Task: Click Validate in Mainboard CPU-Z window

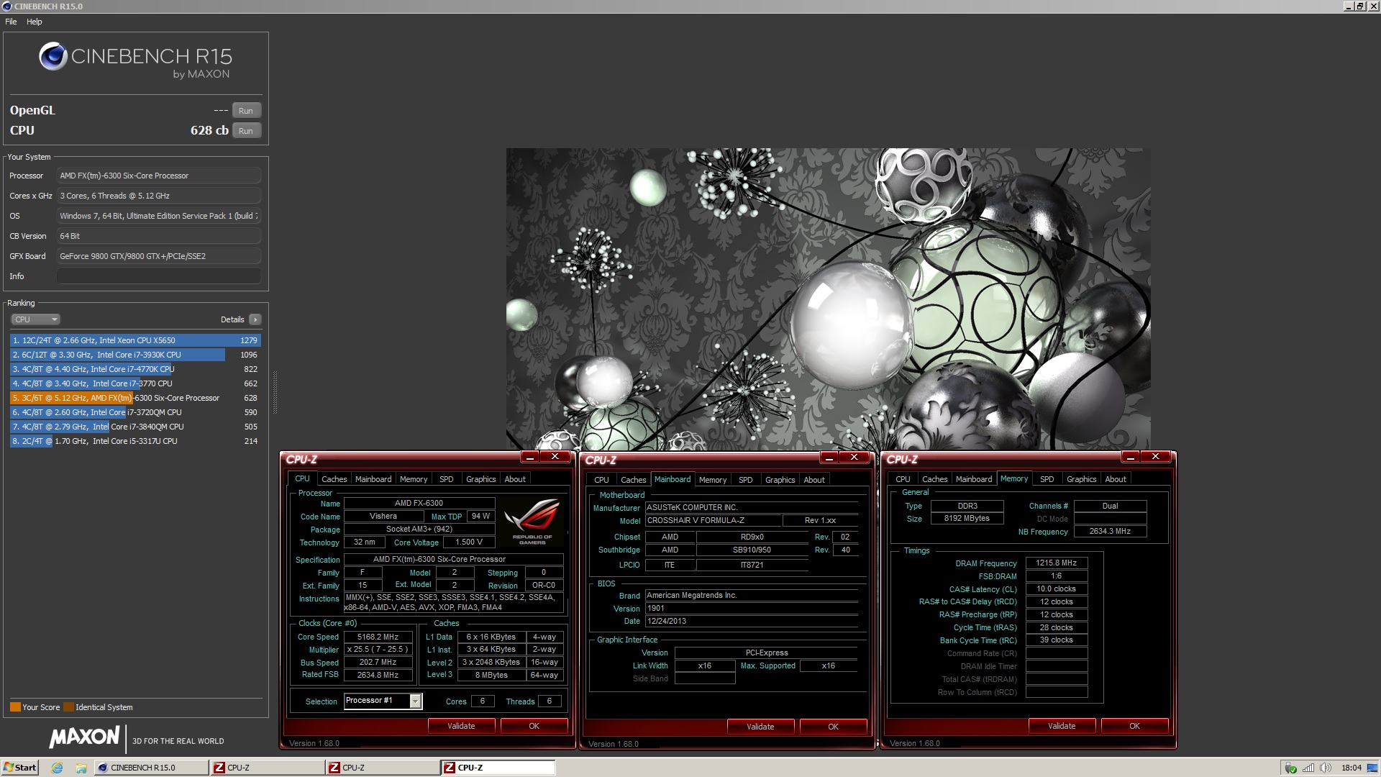Action: point(760,727)
